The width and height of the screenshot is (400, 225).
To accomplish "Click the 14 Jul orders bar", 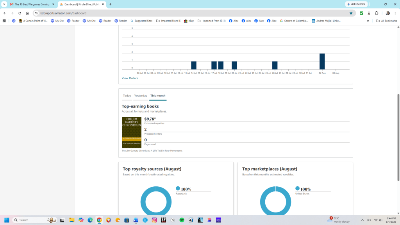I will click(194, 65).
